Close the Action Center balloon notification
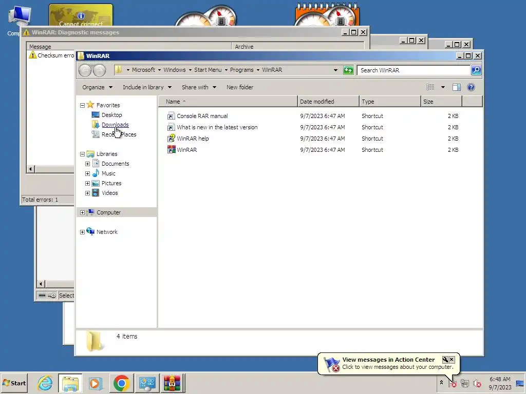The height and width of the screenshot is (394, 526). point(452,360)
